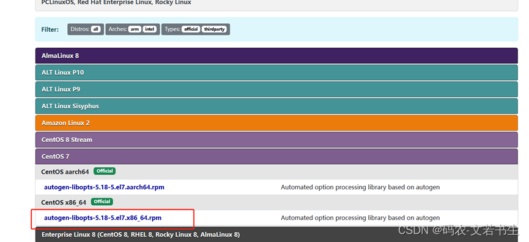The image size is (529, 242).
Task: Toggle the 'intel' architecture filter
Action: [150, 29]
